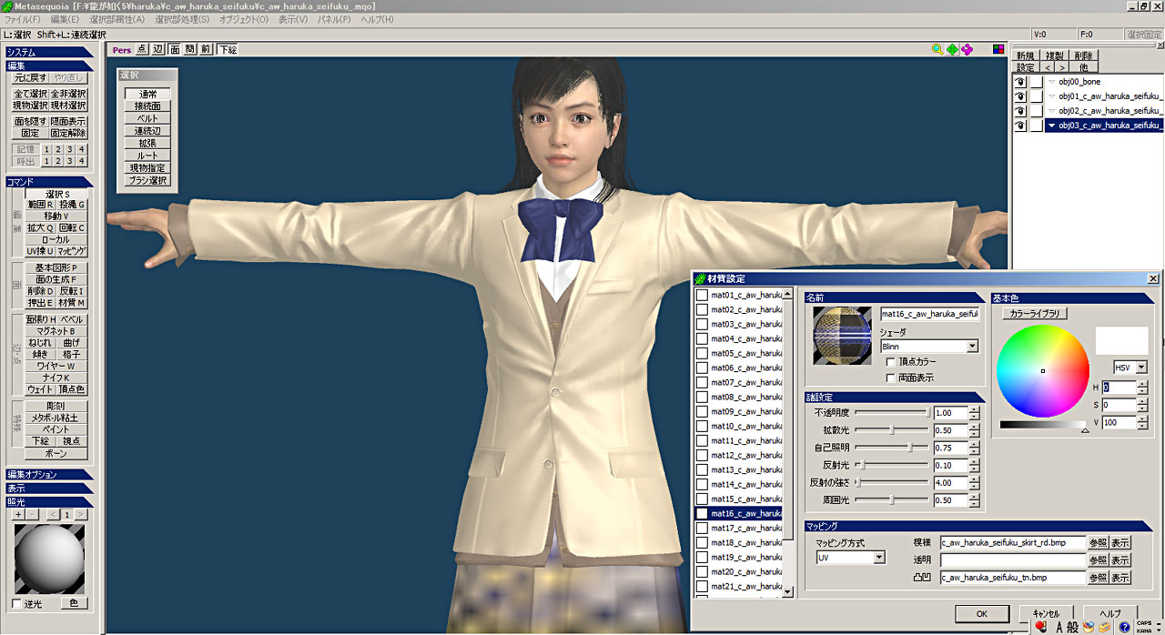The image size is (1165, 635).
Task: Enable the 両面表示 checkbox
Action: [x=891, y=378]
